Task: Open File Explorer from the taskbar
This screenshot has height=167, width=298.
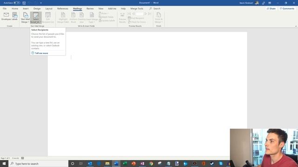Action: pyautogui.click(x=108, y=164)
